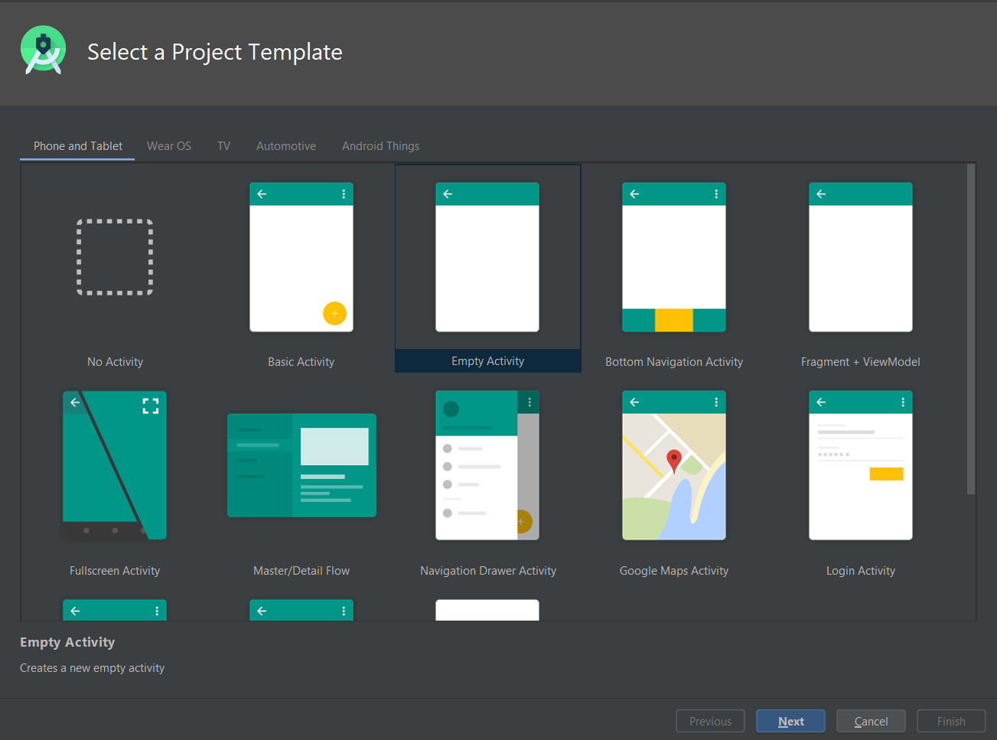The image size is (997, 740).
Task: Click the Android Studio logo
Action: pos(44,50)
